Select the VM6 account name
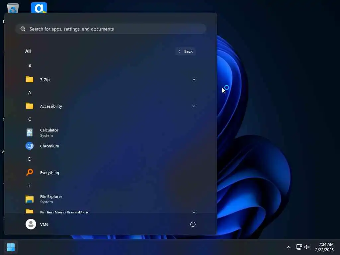The height and width of the screenshot is (255, 340). (x=44, y=224)
